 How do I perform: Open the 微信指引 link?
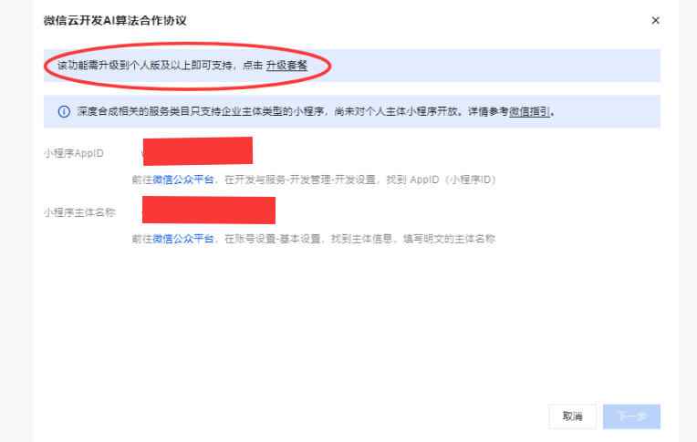tap(529, 111)
